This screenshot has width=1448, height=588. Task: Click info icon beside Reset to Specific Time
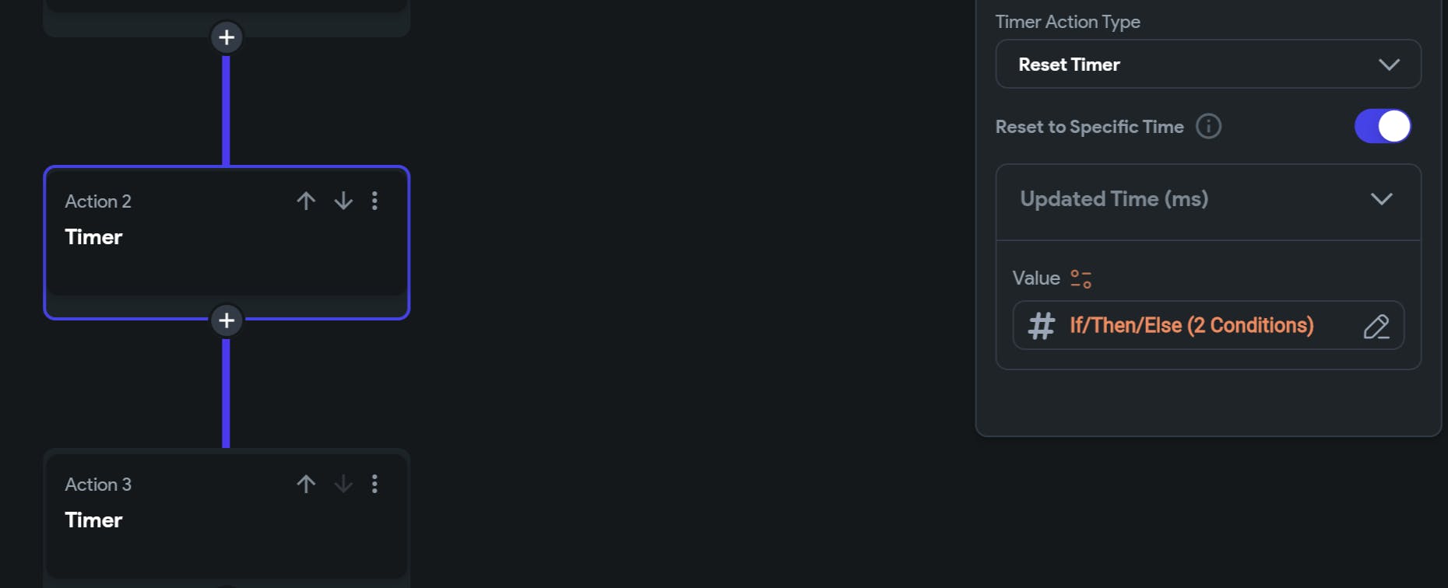pos(1208,126)
